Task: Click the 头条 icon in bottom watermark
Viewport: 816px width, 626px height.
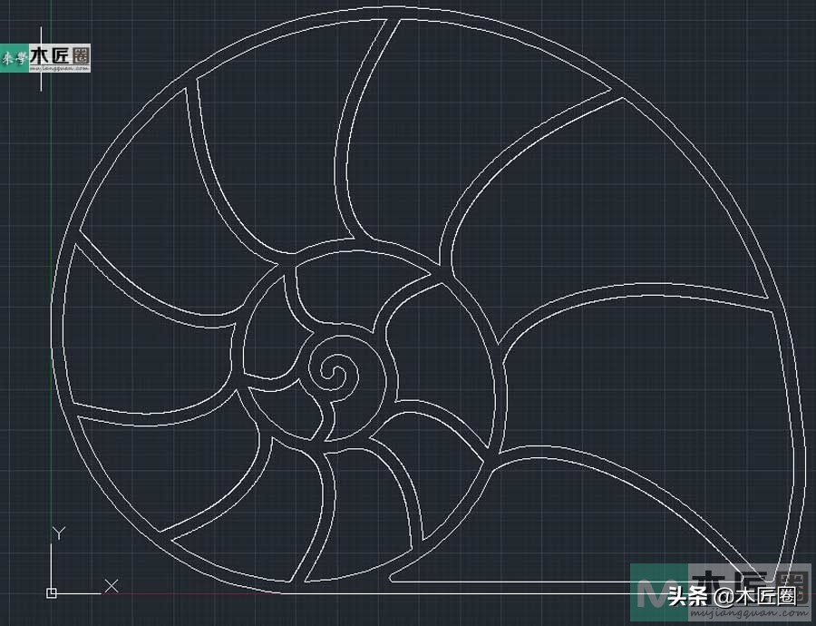Action: (x=687, y=596)
